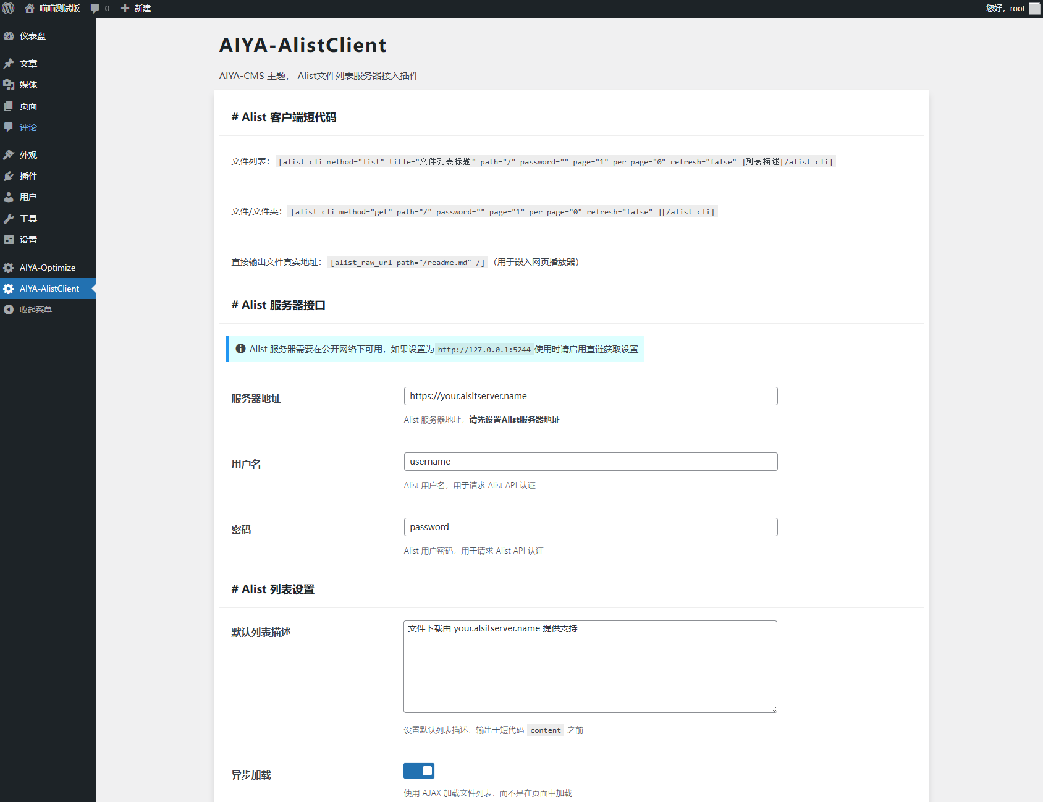Click the 外观 paintbrush icon
1043x802 pixels.
(9, 155)
